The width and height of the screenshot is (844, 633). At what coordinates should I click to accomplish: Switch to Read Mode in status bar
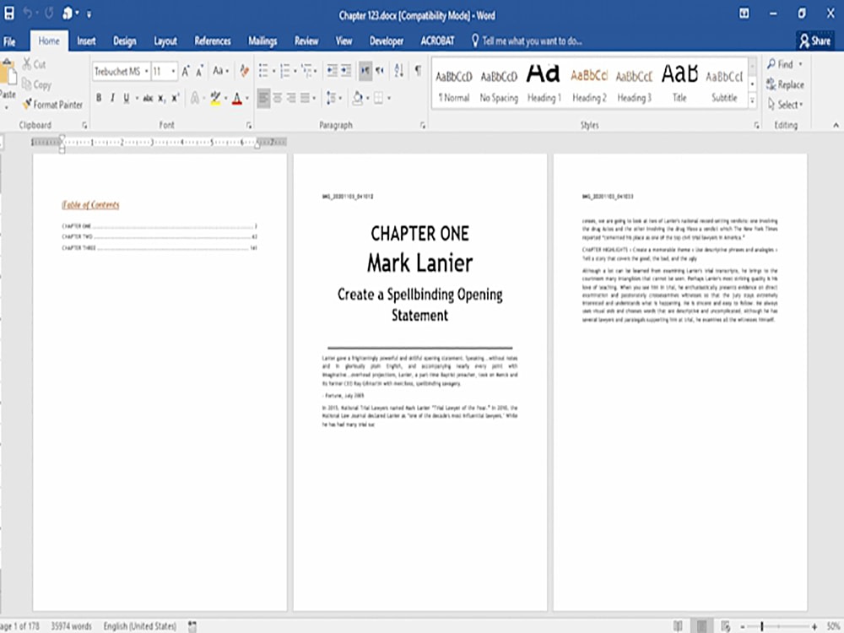click(678, 625)
